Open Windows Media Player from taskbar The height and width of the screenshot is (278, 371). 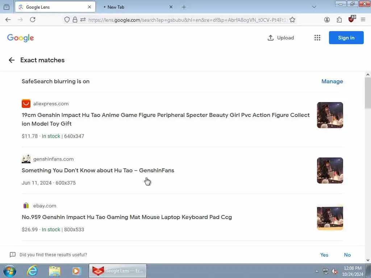coord(76,271)
